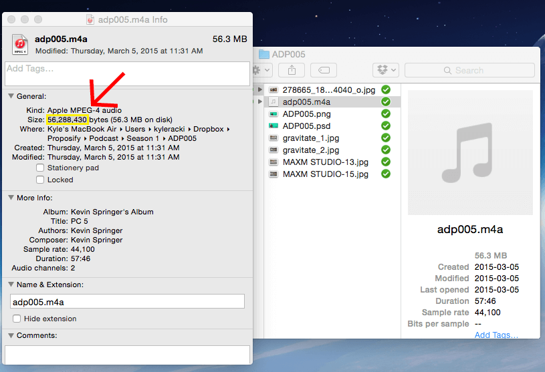The image size is (545, 372).
Task: Click the adp005.m4a name text field
Action: pyautogui.click(x=127, y=302)
